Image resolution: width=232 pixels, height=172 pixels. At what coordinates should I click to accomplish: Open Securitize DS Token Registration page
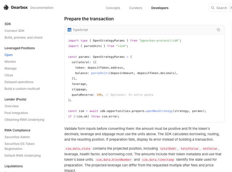click(19, 146)
